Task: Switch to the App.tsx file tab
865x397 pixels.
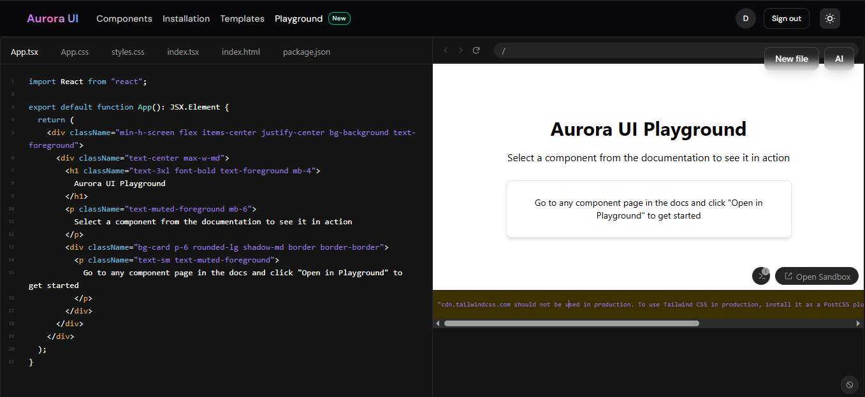Action: point(24,52)
